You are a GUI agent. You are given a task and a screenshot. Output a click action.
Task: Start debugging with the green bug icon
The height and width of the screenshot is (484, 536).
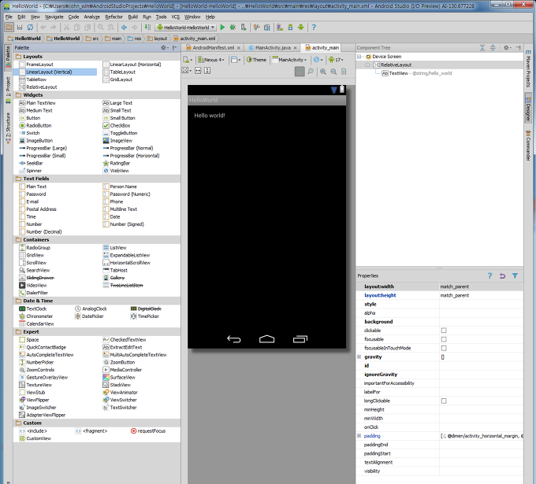point(233,28)
